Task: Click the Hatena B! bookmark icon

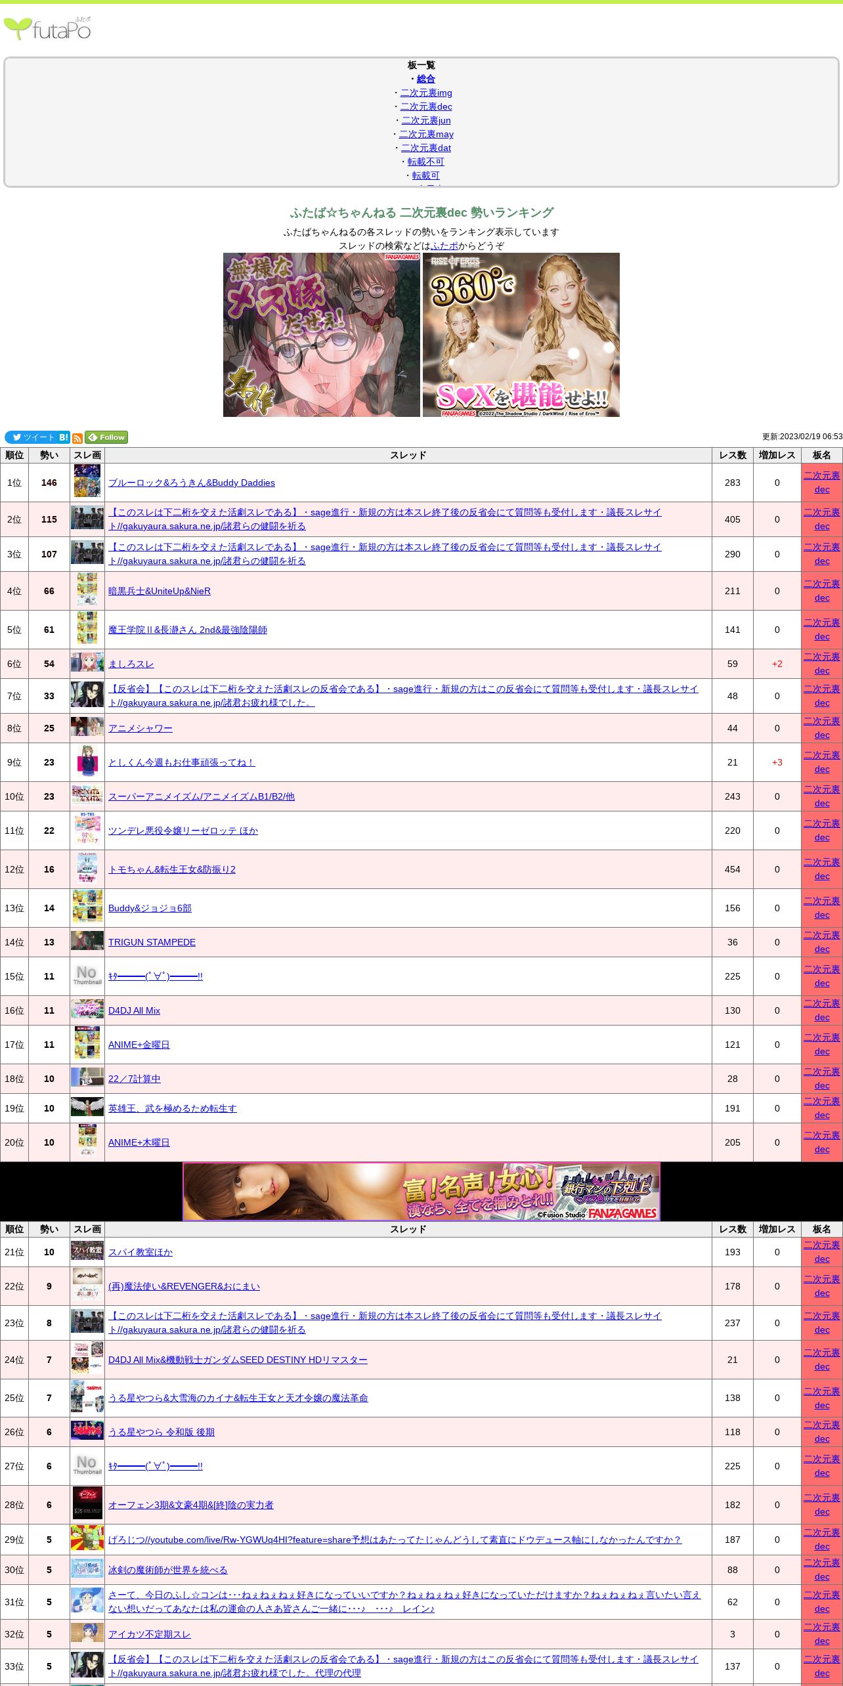Action: pyautogui.click(x=64, y=437)
